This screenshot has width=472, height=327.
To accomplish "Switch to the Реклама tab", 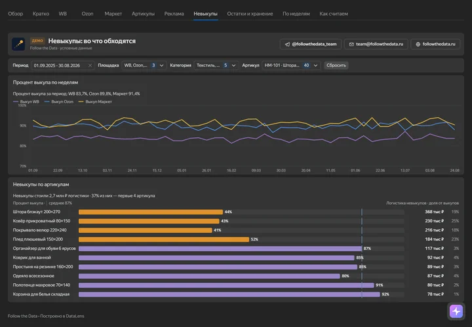I will click(174, 14).
